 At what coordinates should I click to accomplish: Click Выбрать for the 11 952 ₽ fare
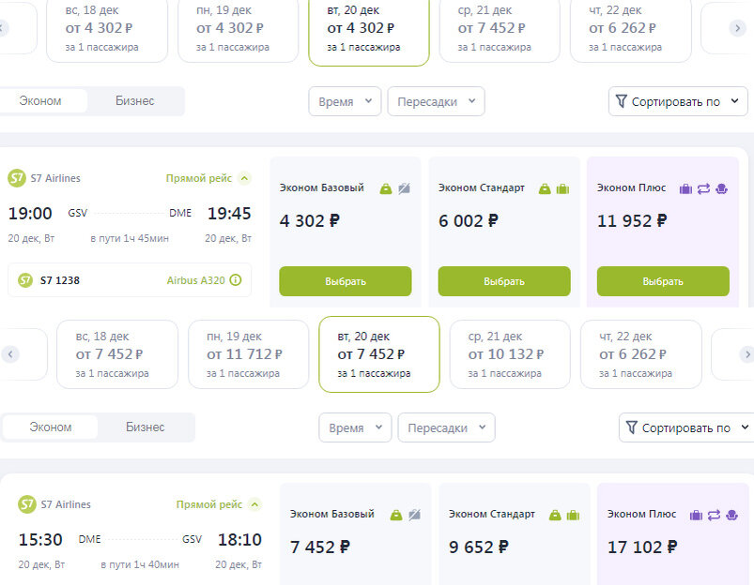tap(663, 281)
